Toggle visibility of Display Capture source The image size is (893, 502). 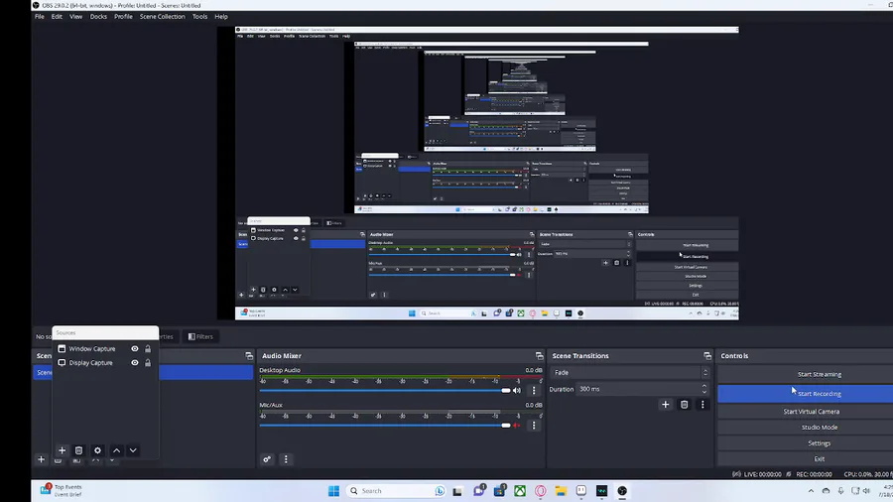(x=134, y=362)
